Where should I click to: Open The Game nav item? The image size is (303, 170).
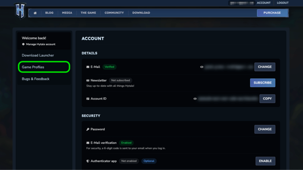click(88, 13)
